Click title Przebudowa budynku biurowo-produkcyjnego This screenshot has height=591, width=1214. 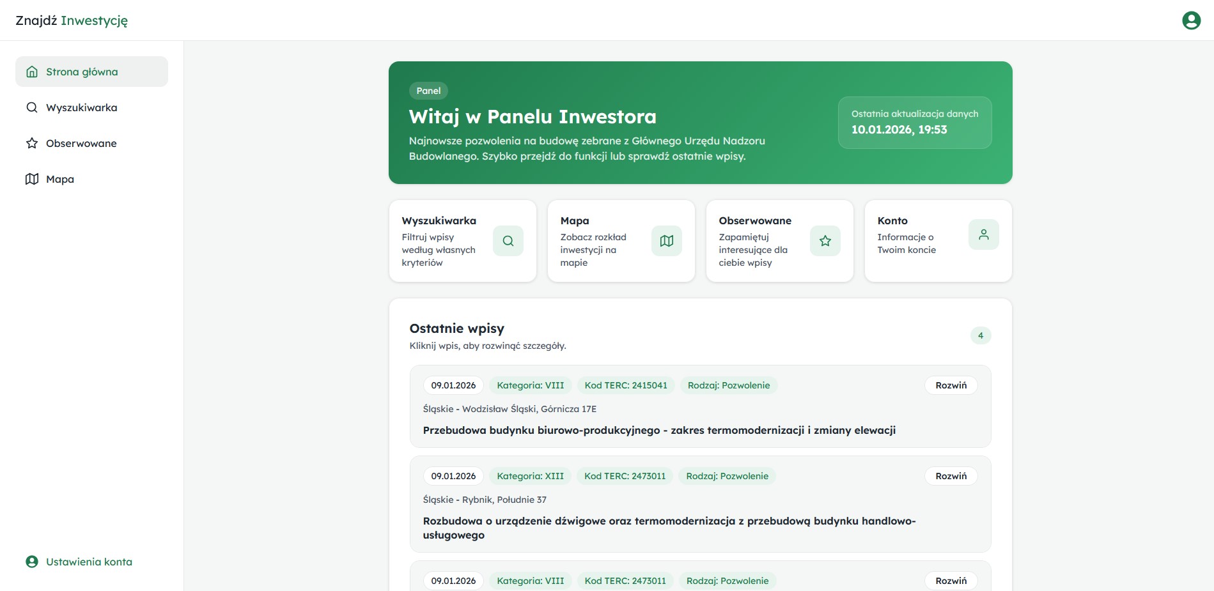(x=659, y=431)
